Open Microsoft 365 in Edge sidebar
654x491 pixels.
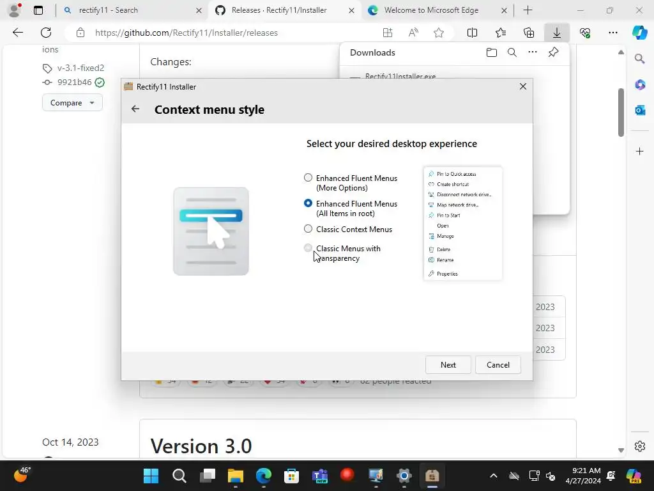click(x=639, y=84)
